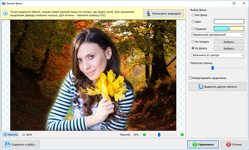249x150 pixels.
Task: Open the cyan gradient start color swatch
Action: (221, 29)
